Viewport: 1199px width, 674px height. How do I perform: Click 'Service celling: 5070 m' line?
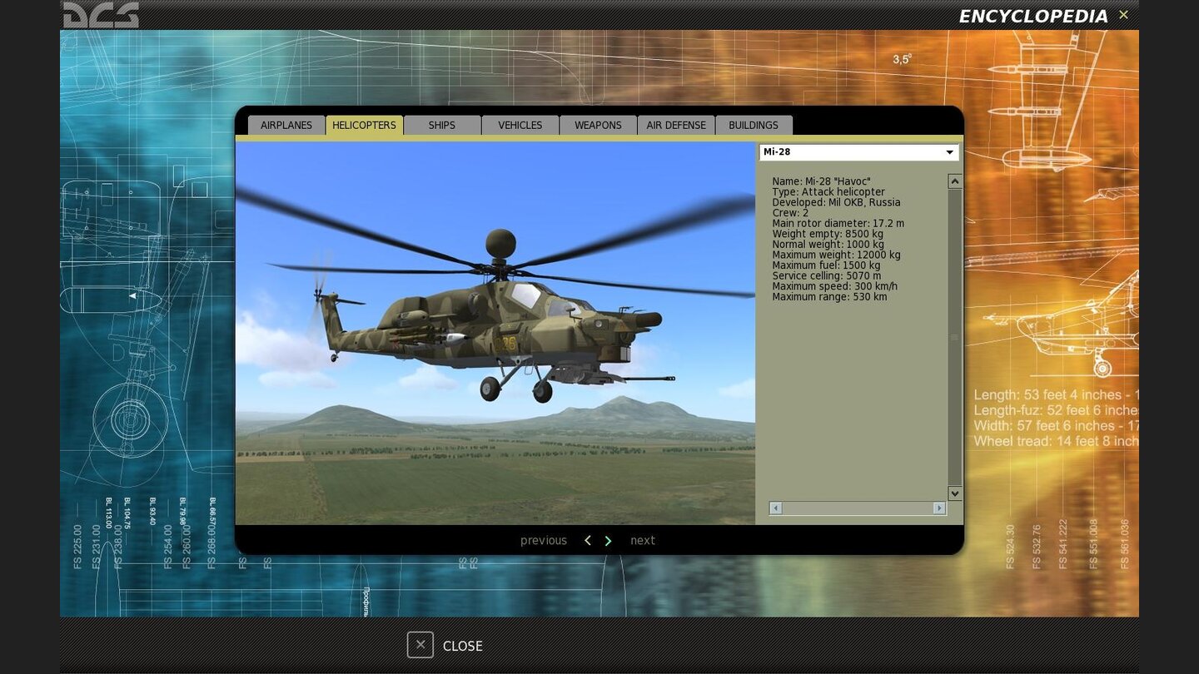826,276
